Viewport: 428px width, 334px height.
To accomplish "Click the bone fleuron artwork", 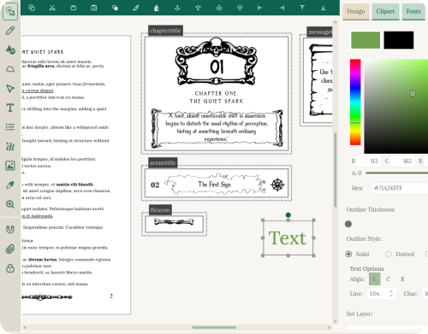I will click(x=174, y=221).
